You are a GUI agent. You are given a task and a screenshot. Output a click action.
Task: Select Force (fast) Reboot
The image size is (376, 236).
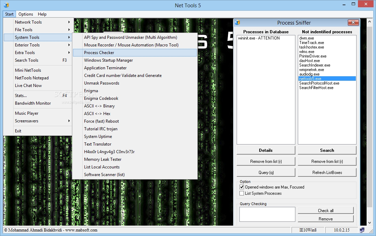click(x=135, y=121)
